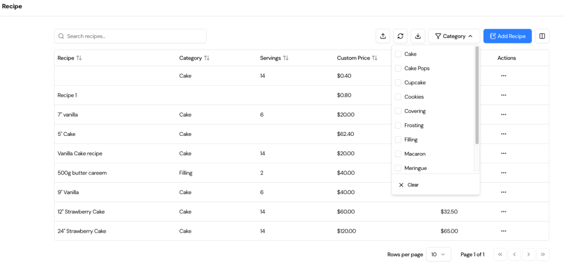
Task: Select Macaron in the category list
Action: (x=398, y=154)
